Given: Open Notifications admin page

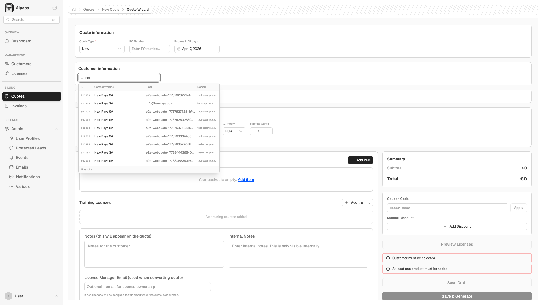Looking at the screenshot, I should click(28, 177).
